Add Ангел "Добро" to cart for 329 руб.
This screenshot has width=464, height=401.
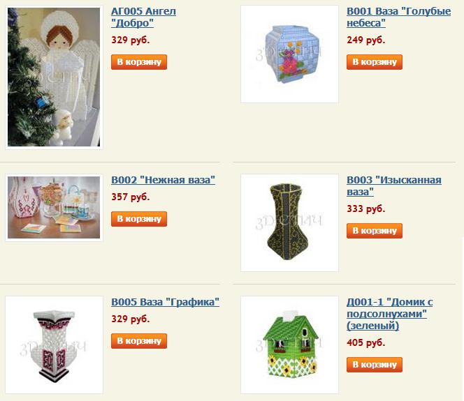click(x=139, y=62)
